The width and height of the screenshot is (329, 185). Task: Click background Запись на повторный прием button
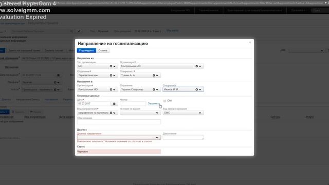tap(24, 50)
